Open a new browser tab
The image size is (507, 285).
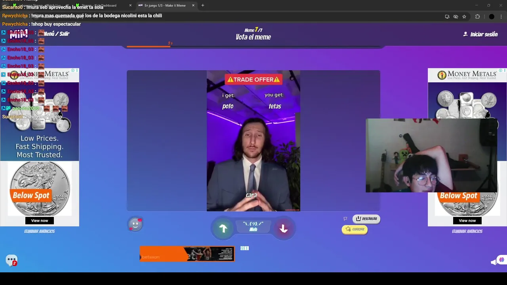203,6
